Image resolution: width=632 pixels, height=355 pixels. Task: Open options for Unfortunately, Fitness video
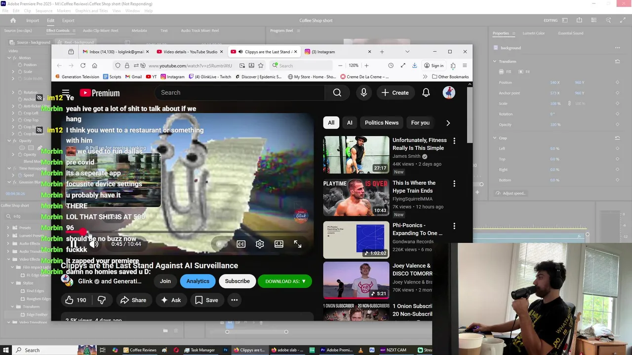[x=454, y=141]
